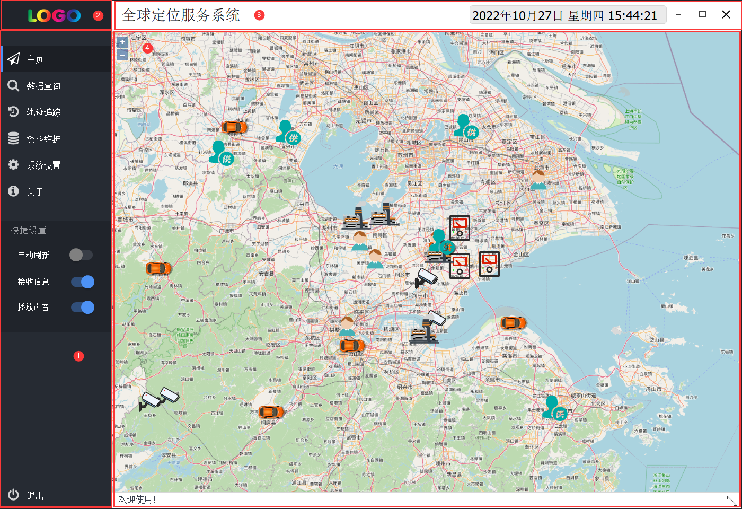This screenshot has height=509, width=742.
Task: Open the supplier marker at 宜兴市
Action: (x=288, y=131)
